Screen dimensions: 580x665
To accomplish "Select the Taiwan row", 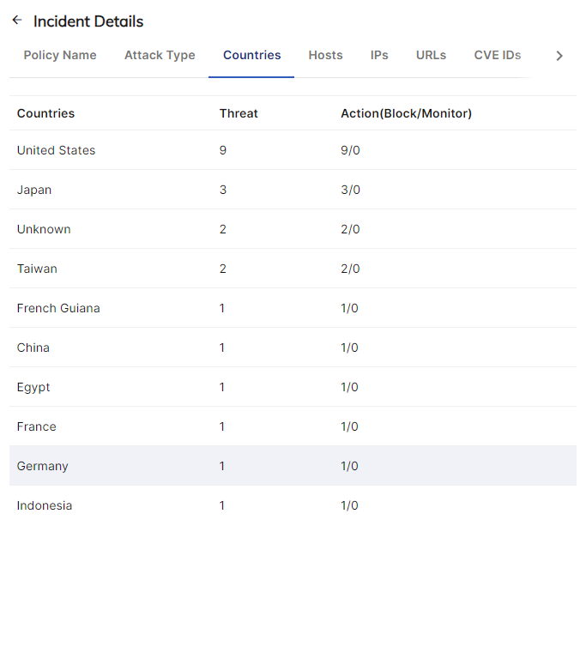I will click(37, 269).
